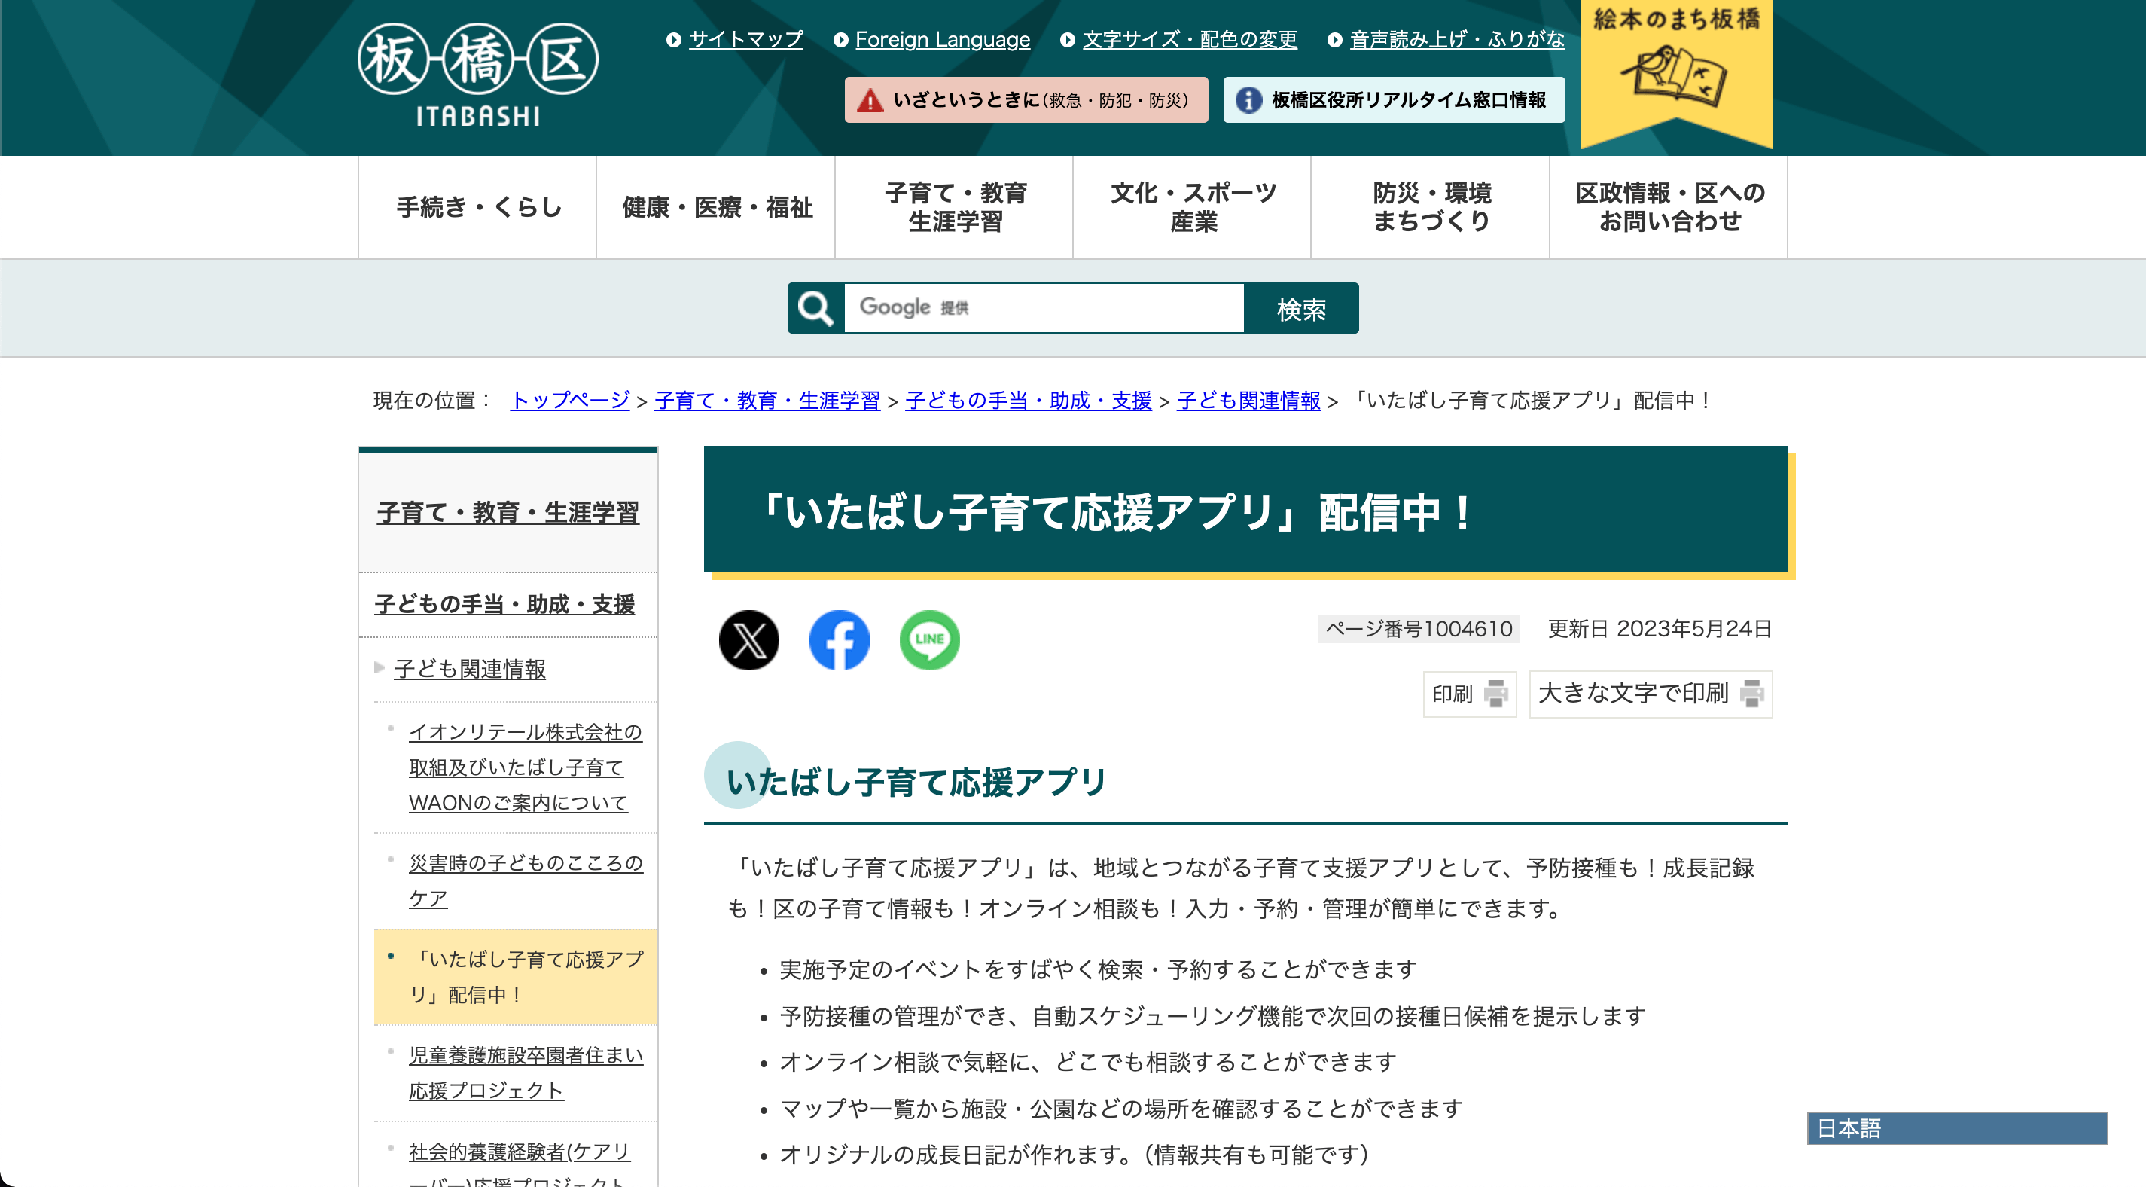The image size is (2146, 1187).
Task: Click printer icon on 大きな文字で印刷 button
Action: coord(1752,694)
